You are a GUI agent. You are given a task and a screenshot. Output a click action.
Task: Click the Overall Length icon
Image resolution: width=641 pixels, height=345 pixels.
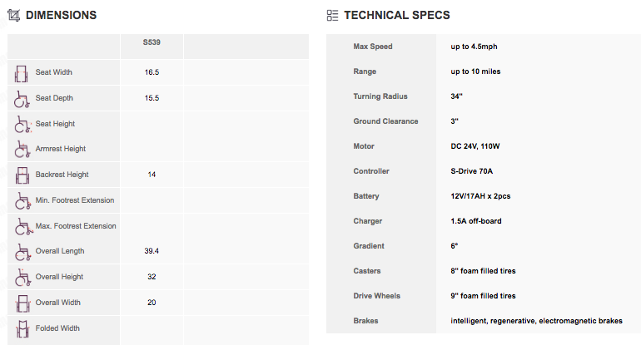tap(23, 252)
